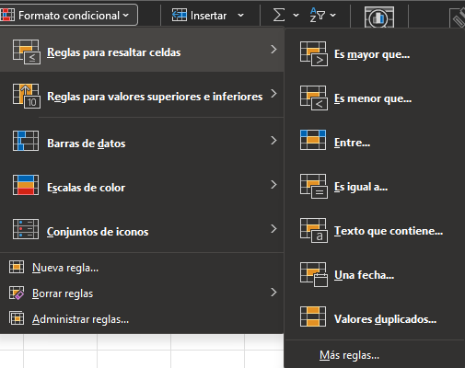Select Una fecha... rule
The height and width of the screenshot is (368, 465).
tap(375, 275)
